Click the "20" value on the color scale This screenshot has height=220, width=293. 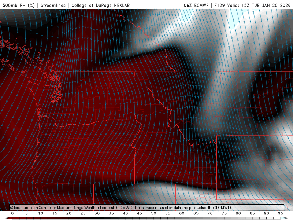pyautogui.click(x=69, y=213)
